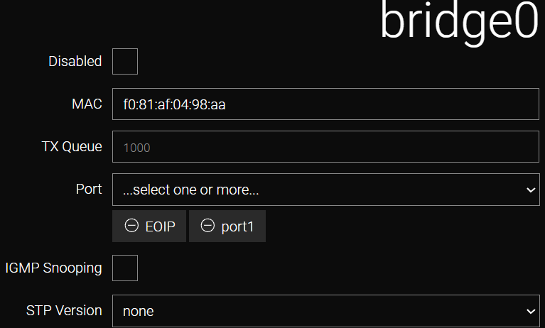Click the IGMP Snooping label
The height and width of the screenshot is (328, 545).
pos(53,268)
